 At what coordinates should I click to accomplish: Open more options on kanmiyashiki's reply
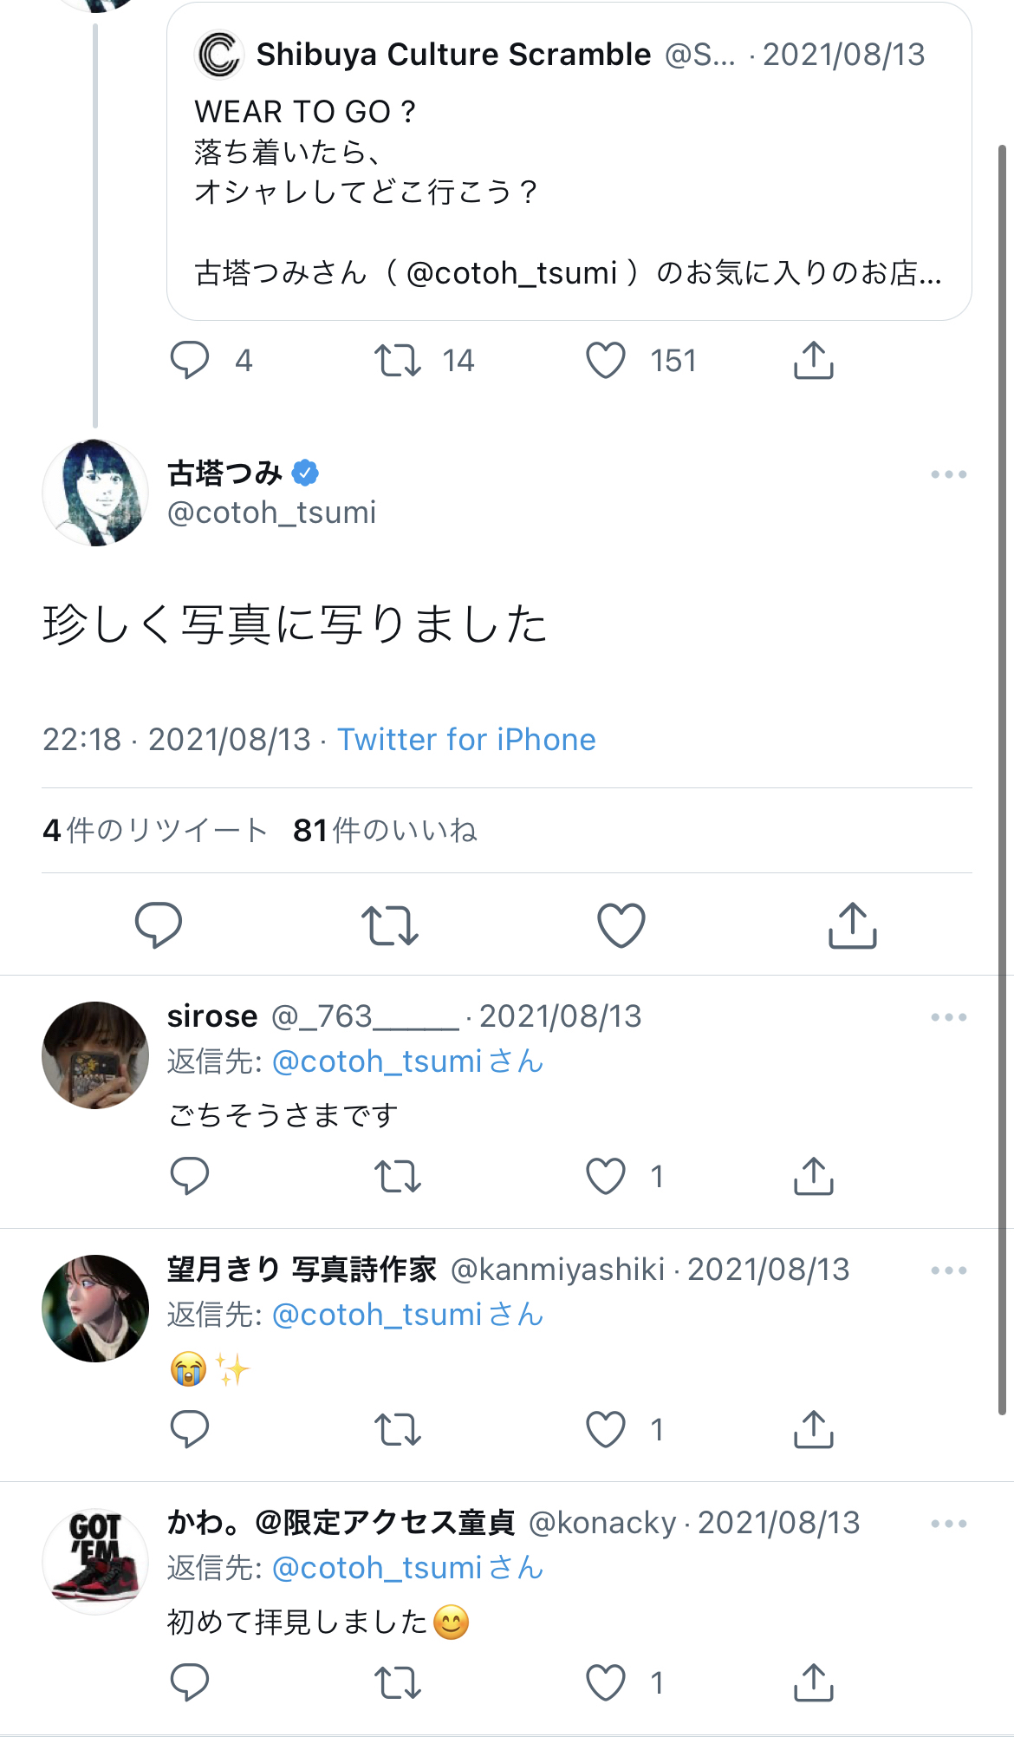click(949, 1270)
